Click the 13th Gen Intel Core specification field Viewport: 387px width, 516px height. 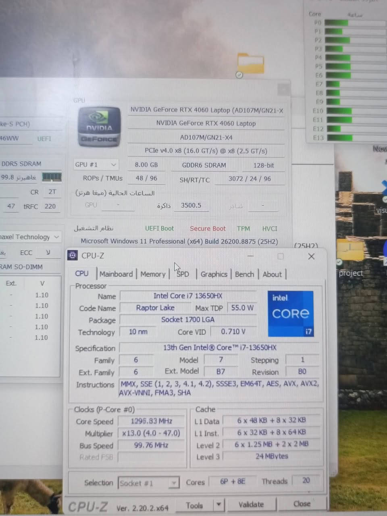point(220,347)
